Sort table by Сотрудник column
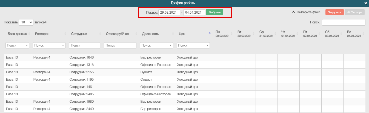 (100, 34)
